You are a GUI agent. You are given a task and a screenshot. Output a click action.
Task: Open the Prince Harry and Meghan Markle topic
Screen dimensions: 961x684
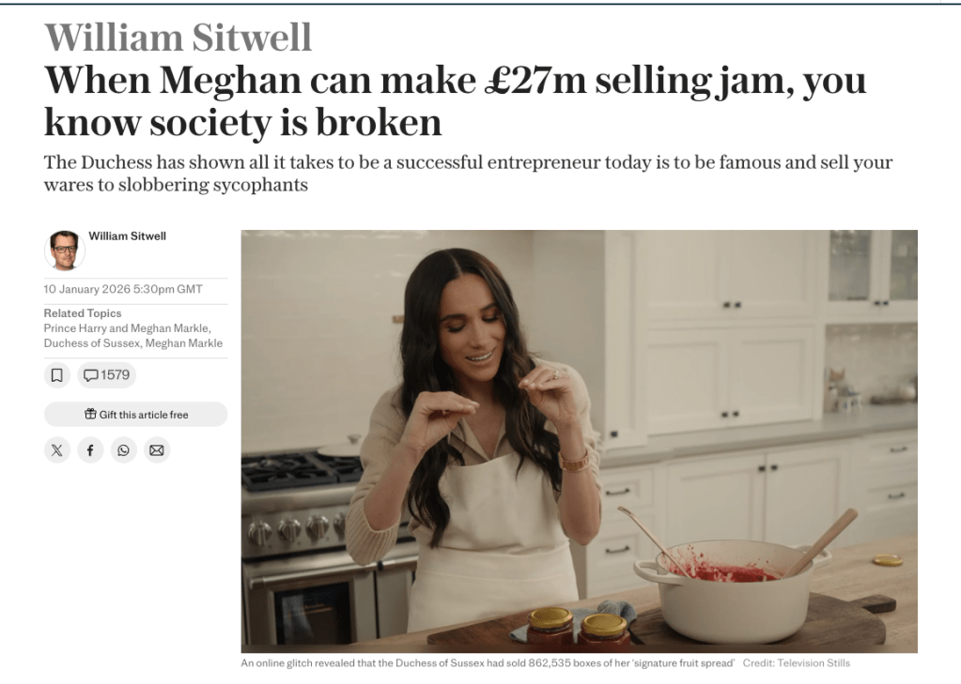pos(126,328)
